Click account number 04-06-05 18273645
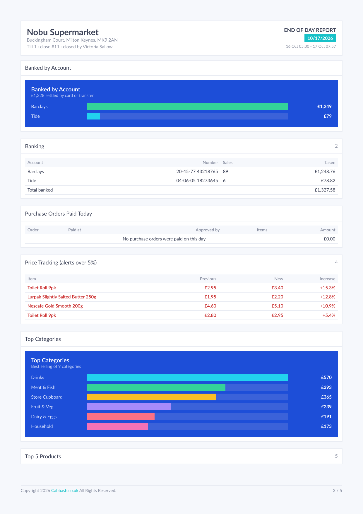 pos(197,181)
